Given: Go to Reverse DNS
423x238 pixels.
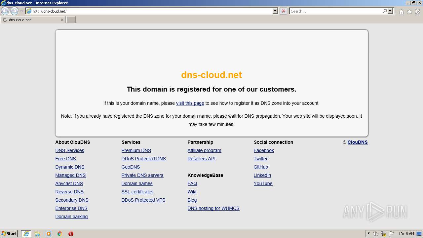Looking at the screenshot, I should [69, 192].
